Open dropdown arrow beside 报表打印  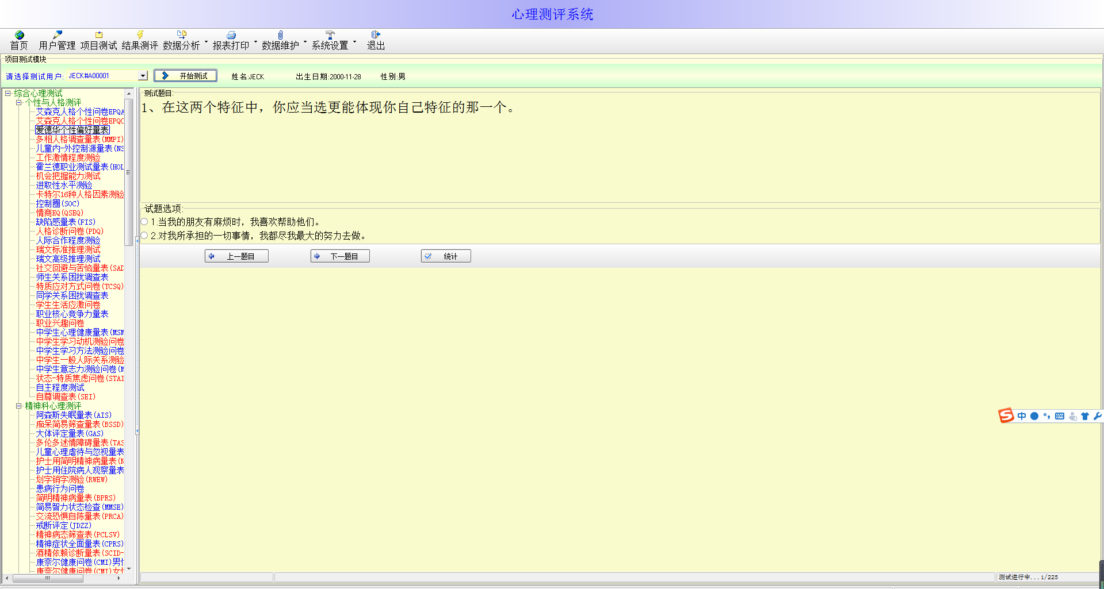[x=255, y=42]
